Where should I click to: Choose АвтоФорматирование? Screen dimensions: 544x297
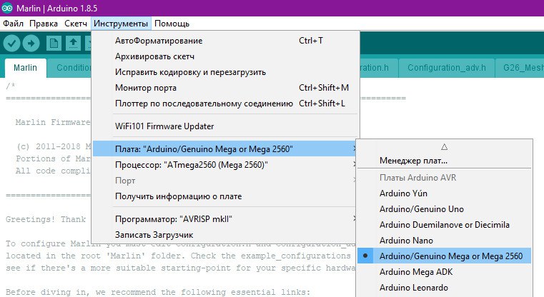225,41
